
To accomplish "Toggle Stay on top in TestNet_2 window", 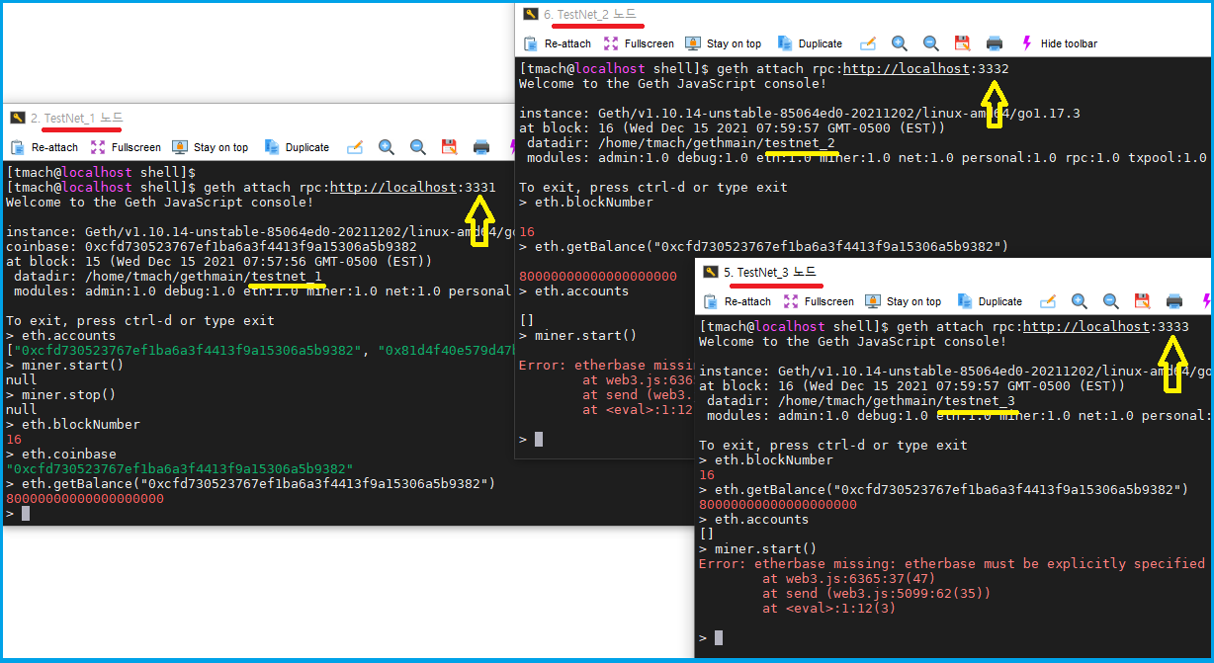I will pyautogui.click(x=724, y=43).
